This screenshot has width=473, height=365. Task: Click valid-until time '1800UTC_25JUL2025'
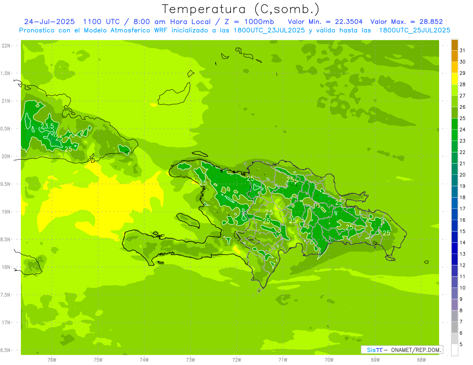tap(414, 30)
